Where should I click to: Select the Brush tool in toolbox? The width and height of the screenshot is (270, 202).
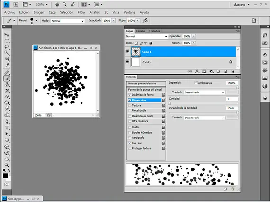point(7,78)
